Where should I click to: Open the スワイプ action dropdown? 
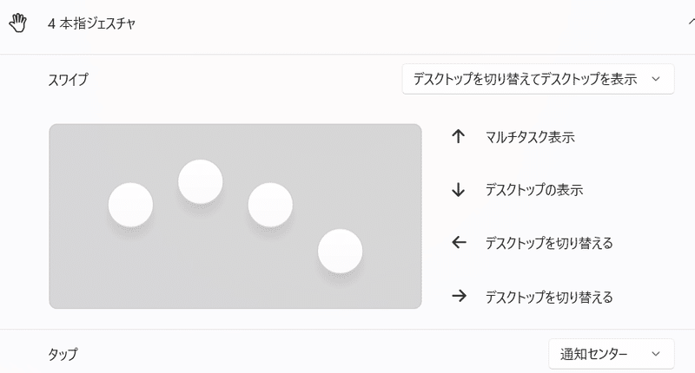(x=538, y=79)
